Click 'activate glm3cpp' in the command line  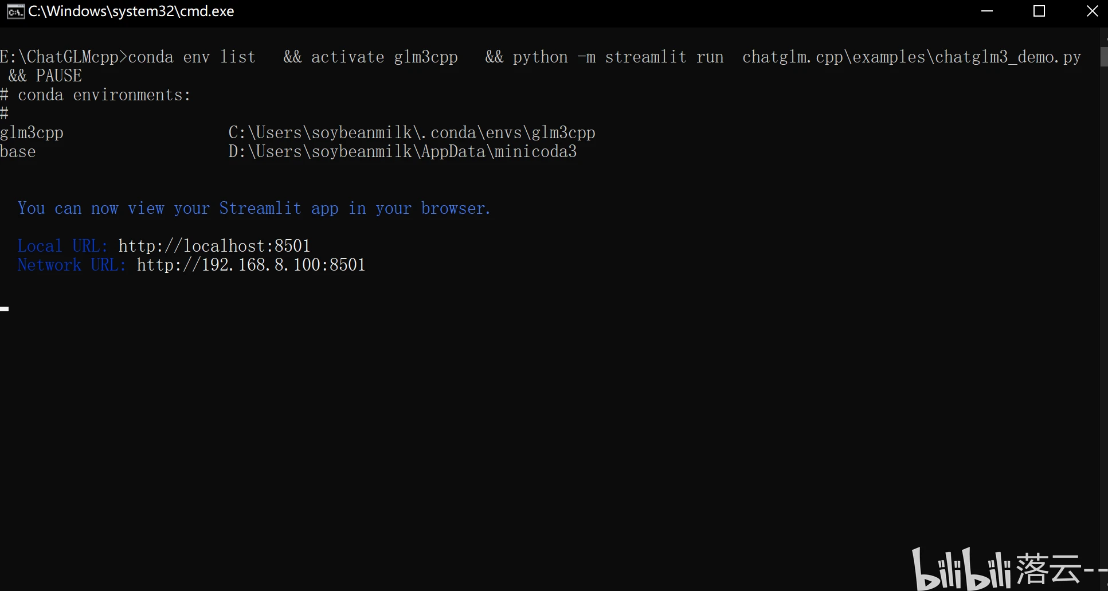(384, 57)
